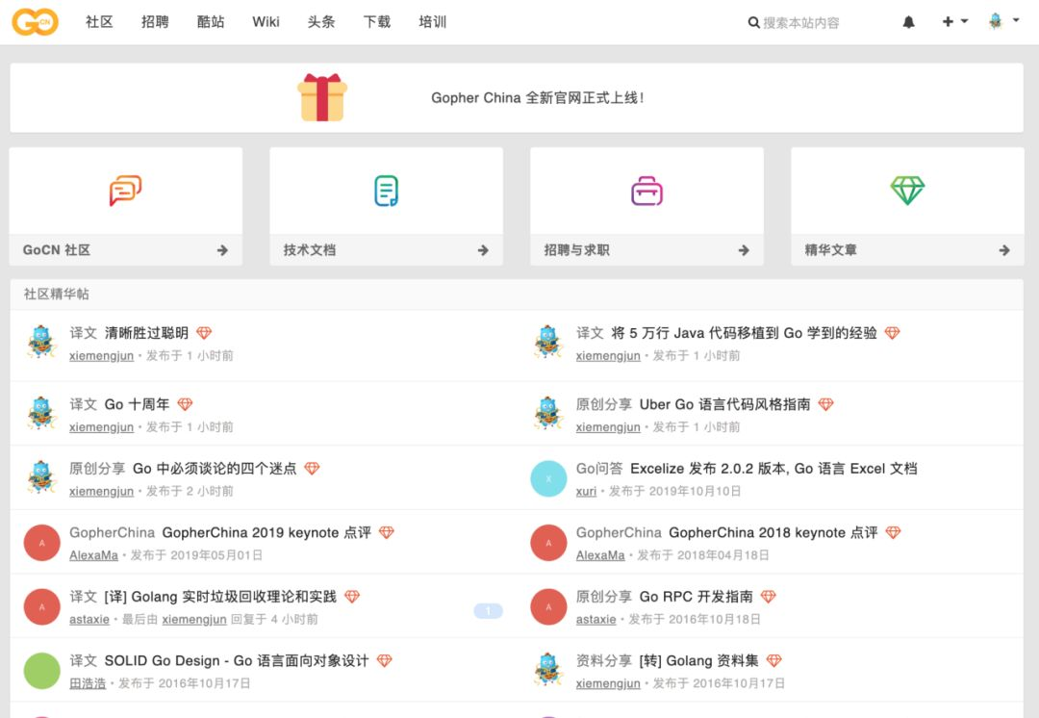Open the 精华文章 card label

[831, 250]
